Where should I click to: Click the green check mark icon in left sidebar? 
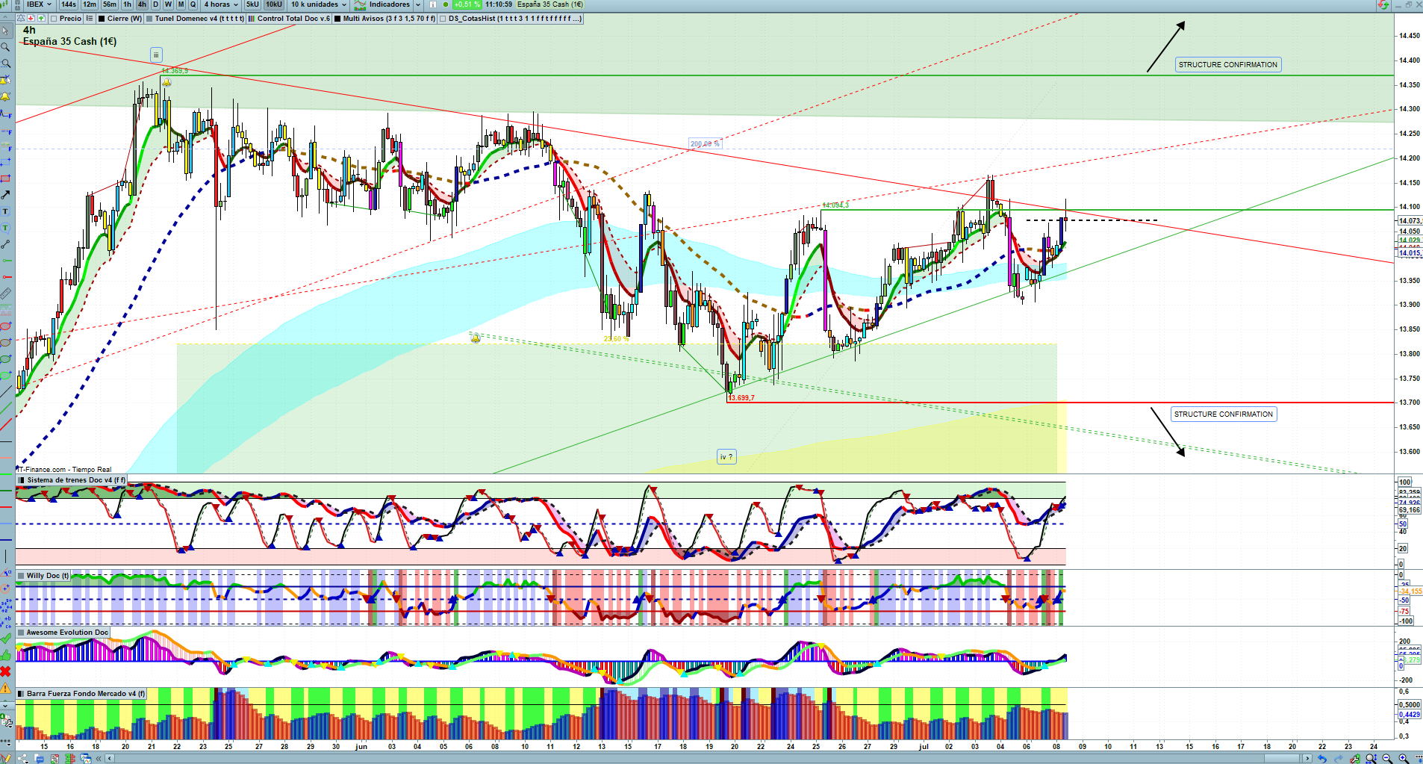click(5, 639)
